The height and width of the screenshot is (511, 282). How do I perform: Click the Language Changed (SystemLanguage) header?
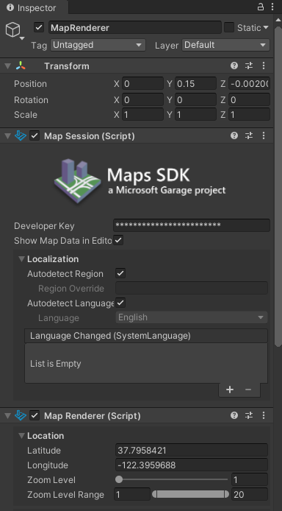tap(146, 336)
